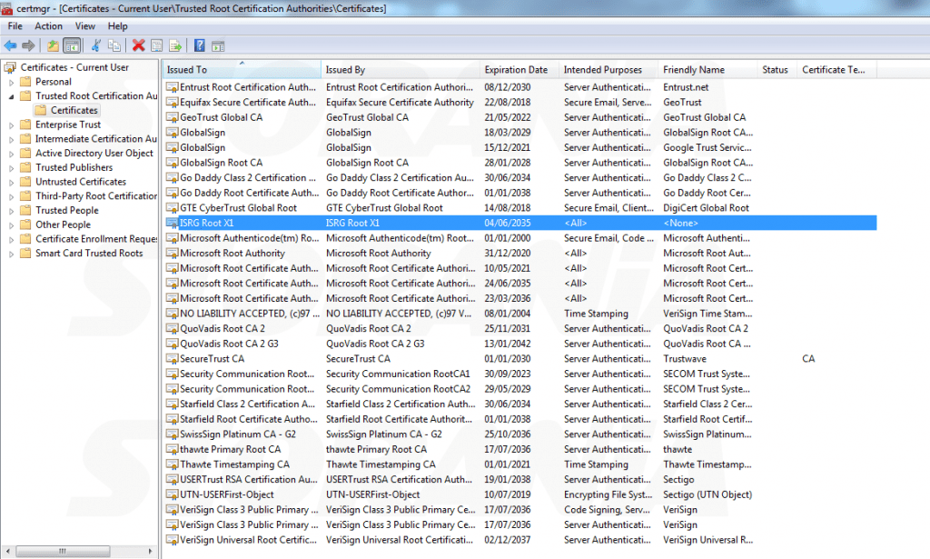The height and width of the screenshot is (559, 930).
Task: Click the blue Help question mark icon
Action: [x=200, y=45]
